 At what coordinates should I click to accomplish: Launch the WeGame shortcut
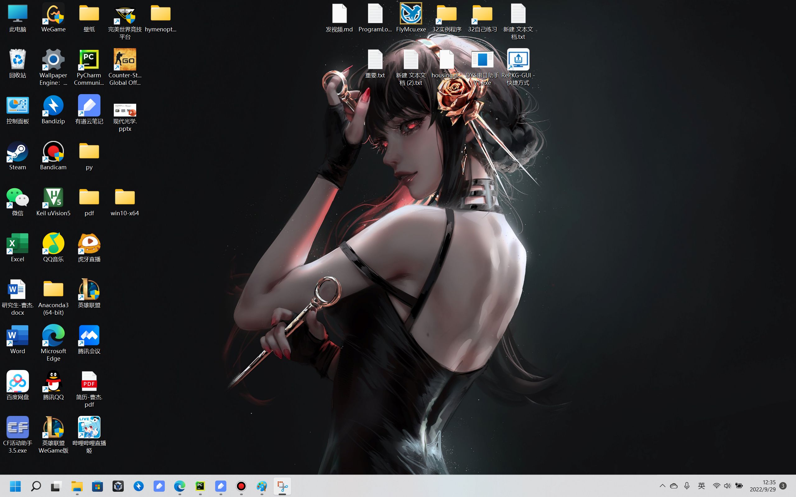53,18
